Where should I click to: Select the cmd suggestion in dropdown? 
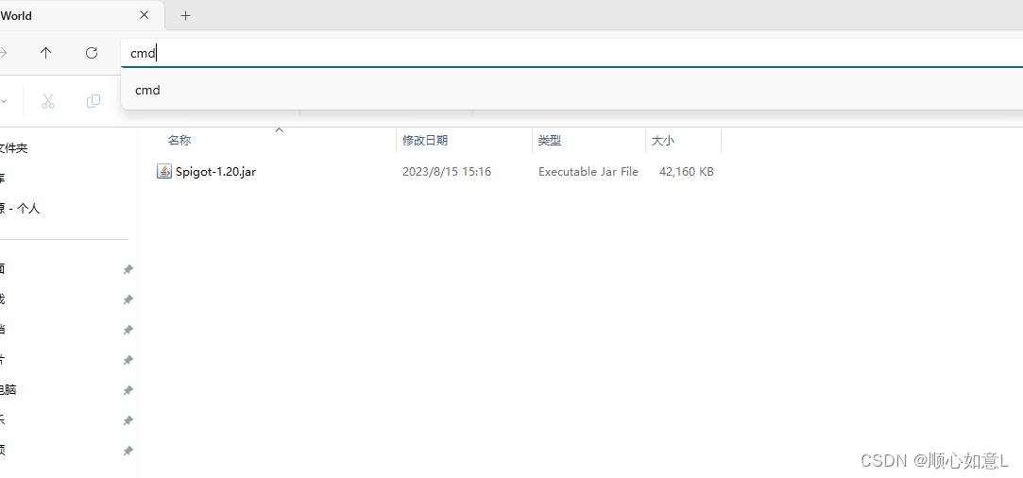click(x=571, y=90)
